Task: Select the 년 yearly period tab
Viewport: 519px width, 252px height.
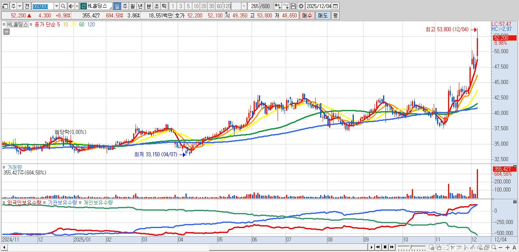Action: 140,6
